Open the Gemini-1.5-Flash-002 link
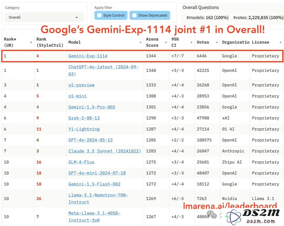Screen dimensions: 284x226 click(94, 184)
